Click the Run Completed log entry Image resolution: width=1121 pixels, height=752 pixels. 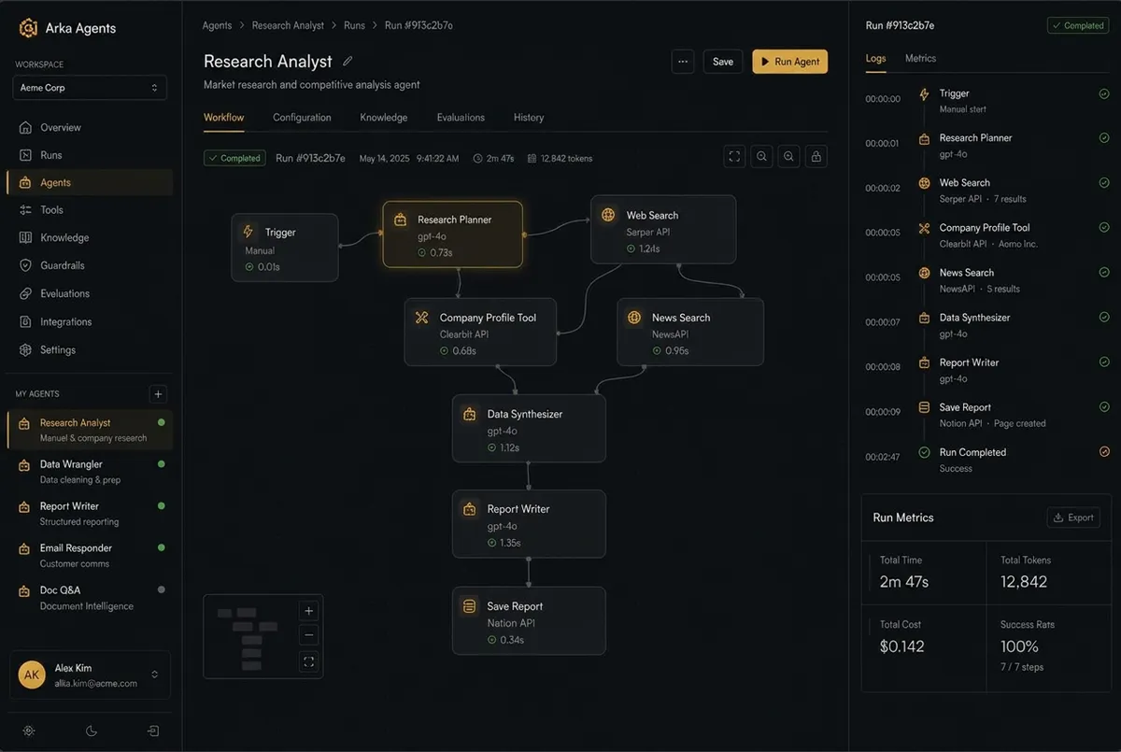(986, 460)
